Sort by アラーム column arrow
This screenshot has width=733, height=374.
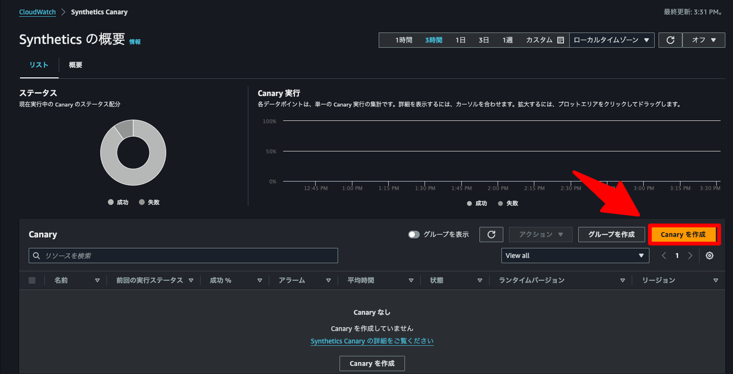[329, 280]
